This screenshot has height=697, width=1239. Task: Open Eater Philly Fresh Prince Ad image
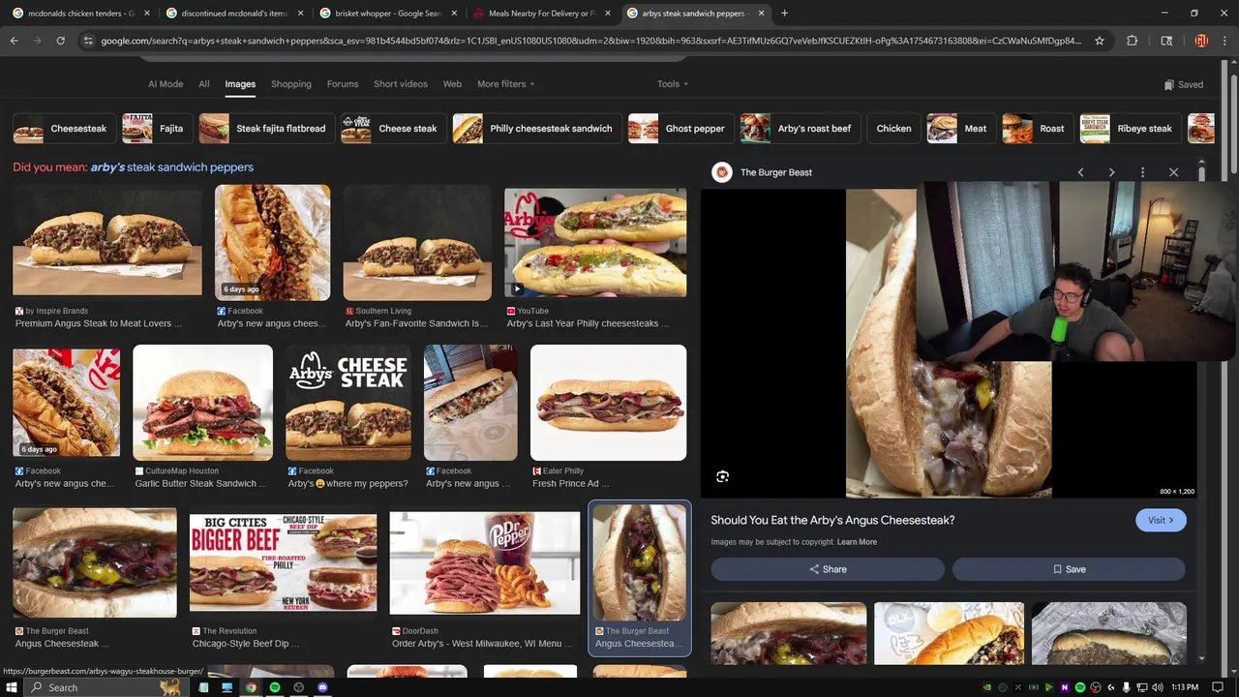point(608,402)
